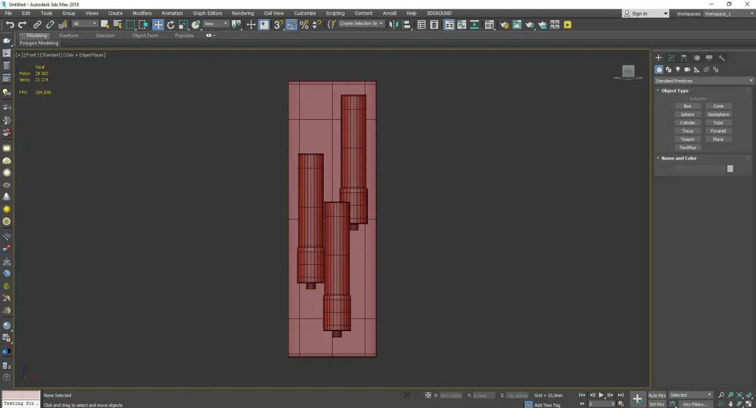Collapse the Name and Color rollout
The image size is (756, 408).
coord(679,158)
